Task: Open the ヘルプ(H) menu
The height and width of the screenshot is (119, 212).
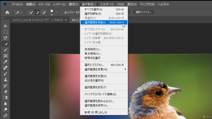Action: (163, 4)
